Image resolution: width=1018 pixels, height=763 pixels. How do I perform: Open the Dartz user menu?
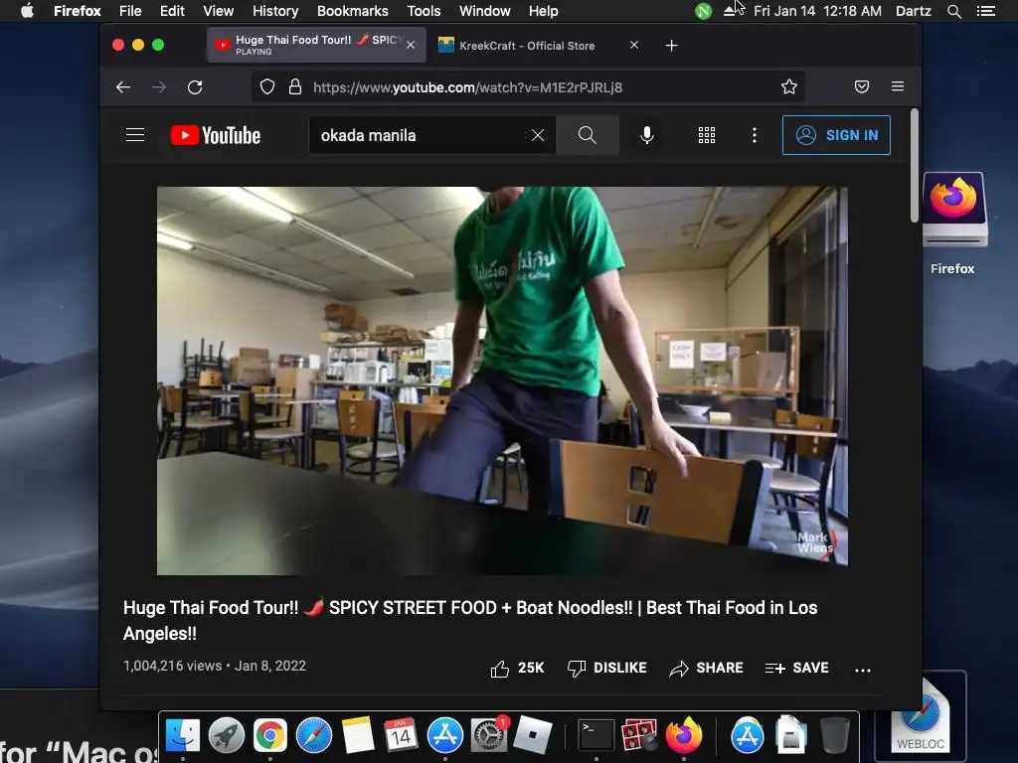pos(913,11)
